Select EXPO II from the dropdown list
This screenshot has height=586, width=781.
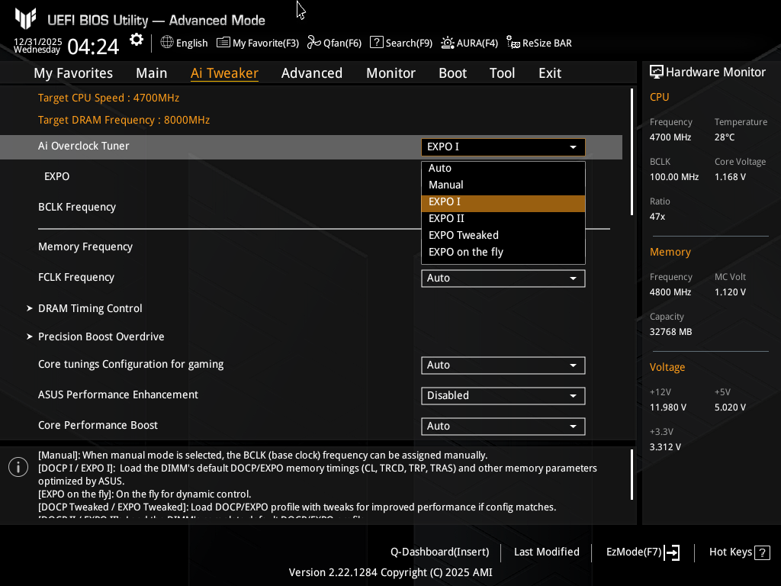tap(447, 218)
